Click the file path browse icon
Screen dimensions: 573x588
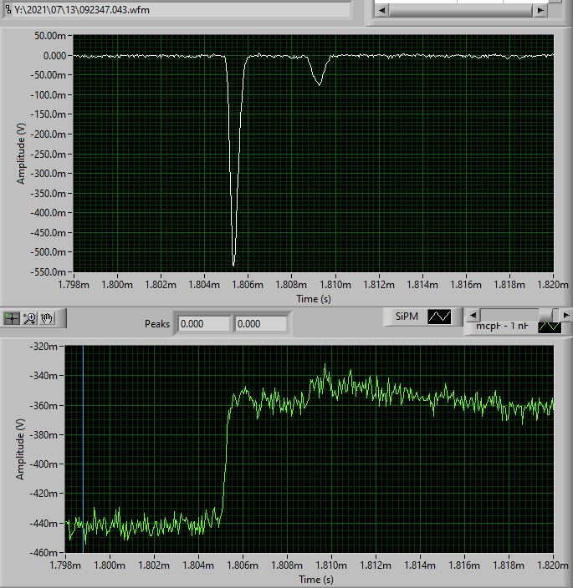8,10
